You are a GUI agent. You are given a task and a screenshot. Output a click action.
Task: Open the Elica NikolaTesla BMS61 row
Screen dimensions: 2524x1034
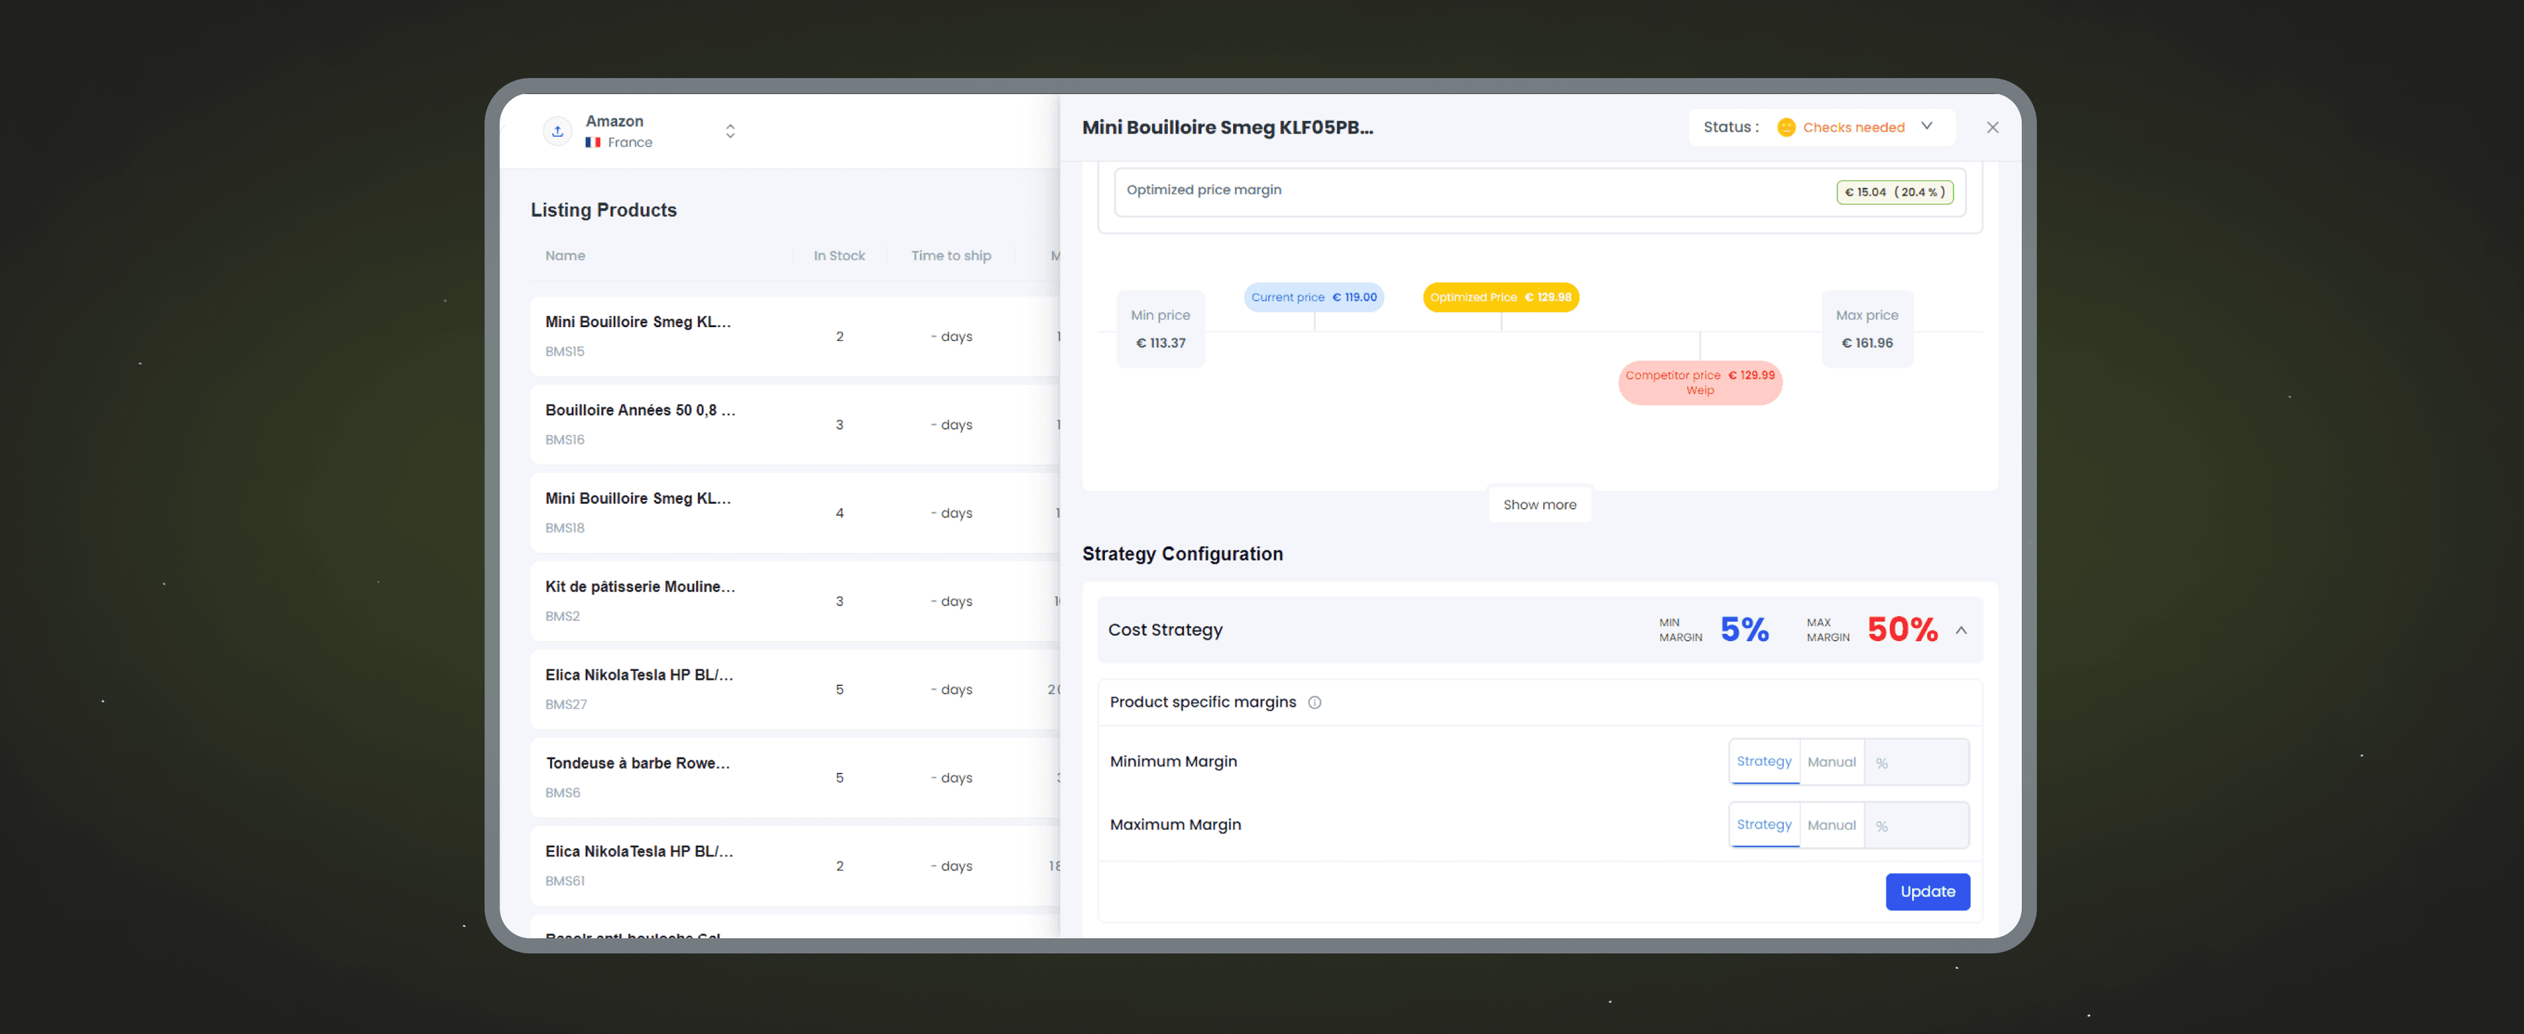[795, 865]
